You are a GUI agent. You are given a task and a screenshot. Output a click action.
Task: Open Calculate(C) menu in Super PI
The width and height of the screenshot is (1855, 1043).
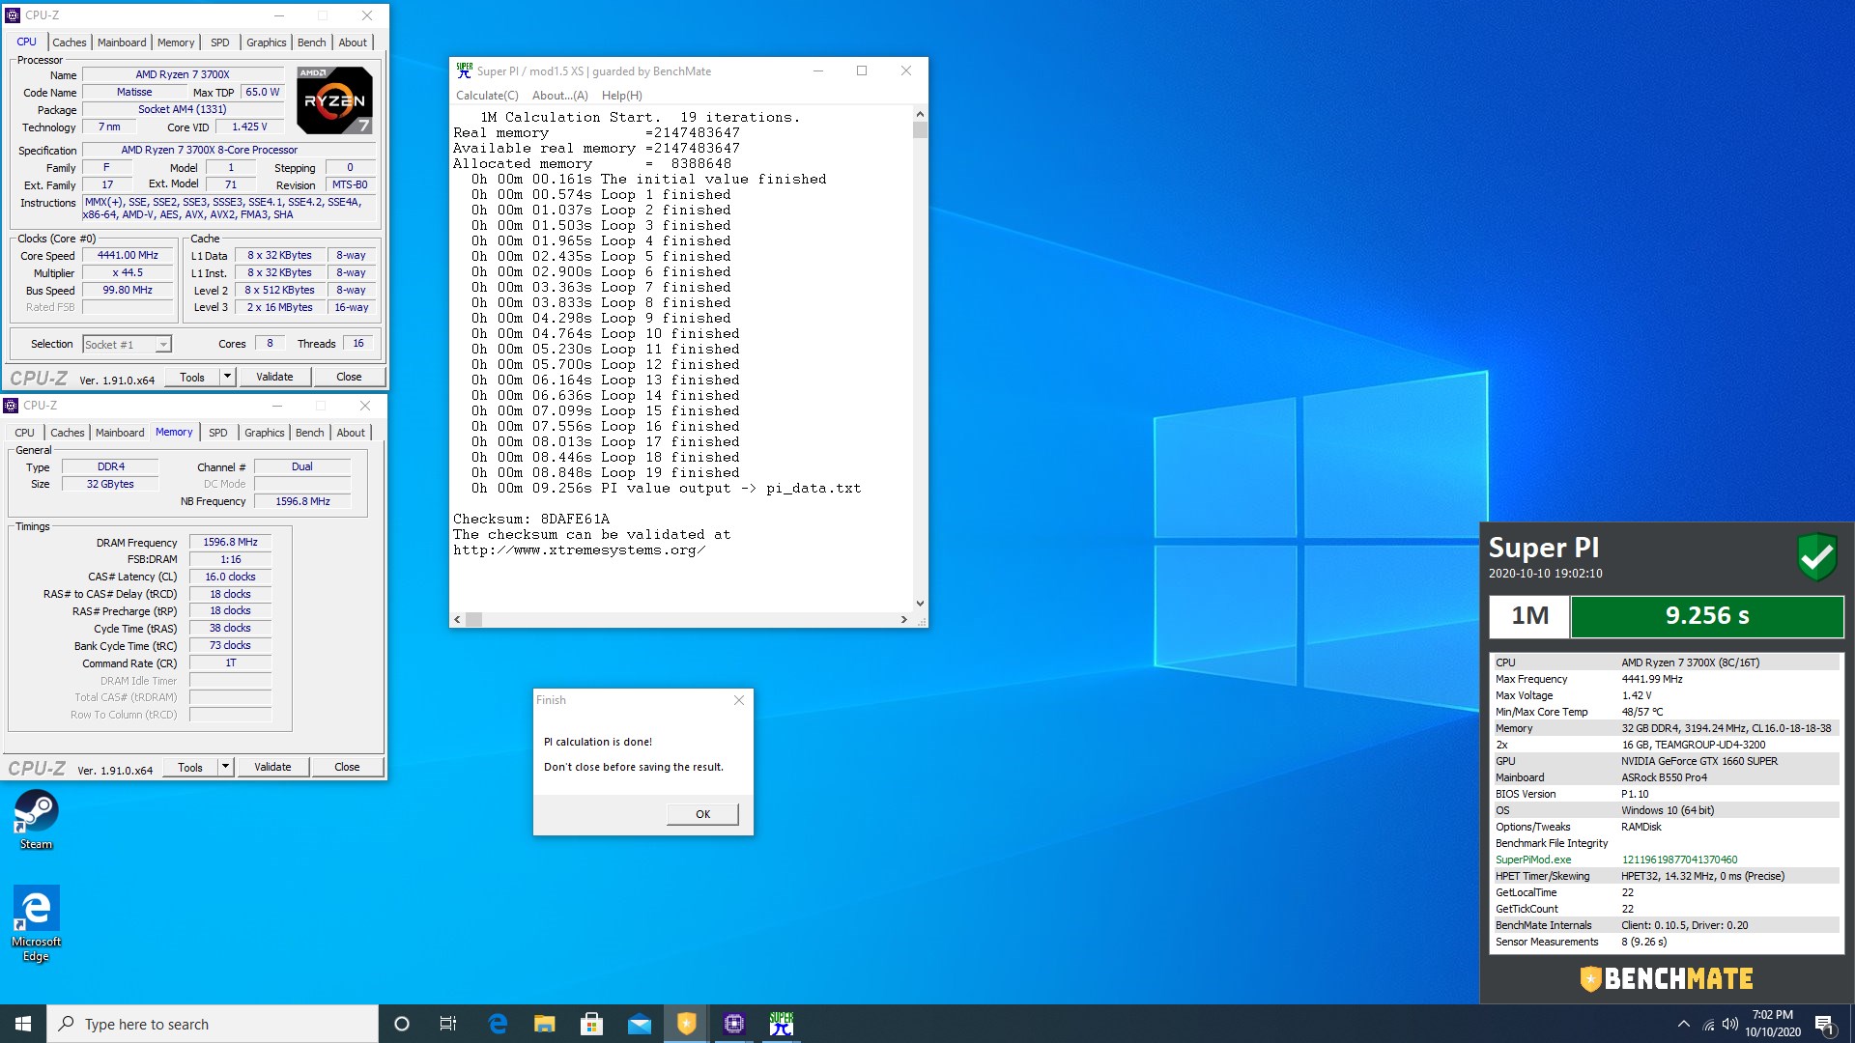click(x=487, y=96)
